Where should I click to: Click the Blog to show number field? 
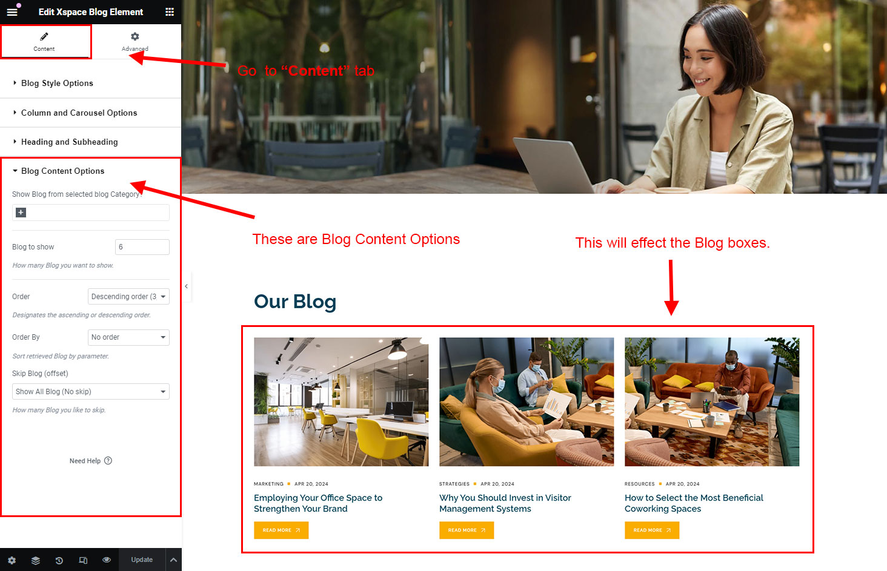[142, 247]
